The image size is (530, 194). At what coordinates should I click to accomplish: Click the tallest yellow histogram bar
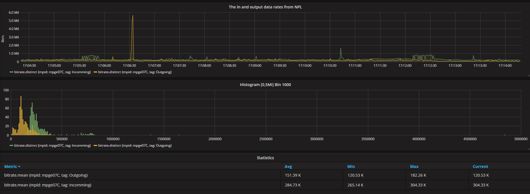[21, 116]
